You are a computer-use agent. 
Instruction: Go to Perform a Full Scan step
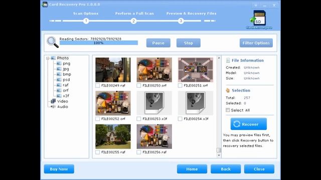[134, 13]
